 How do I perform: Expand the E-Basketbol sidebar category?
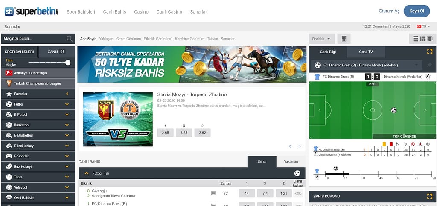67,135
